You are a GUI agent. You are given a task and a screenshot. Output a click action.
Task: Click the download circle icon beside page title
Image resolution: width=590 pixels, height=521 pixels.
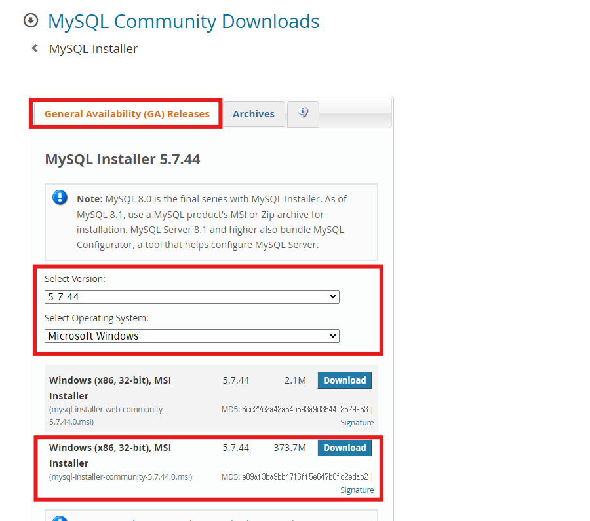tap(31, 21)
